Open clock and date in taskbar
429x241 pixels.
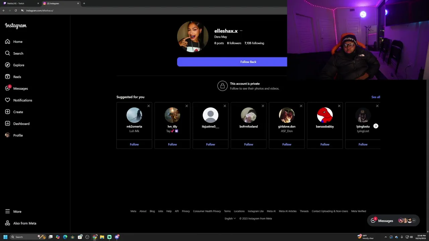click(x=421, y=237)
